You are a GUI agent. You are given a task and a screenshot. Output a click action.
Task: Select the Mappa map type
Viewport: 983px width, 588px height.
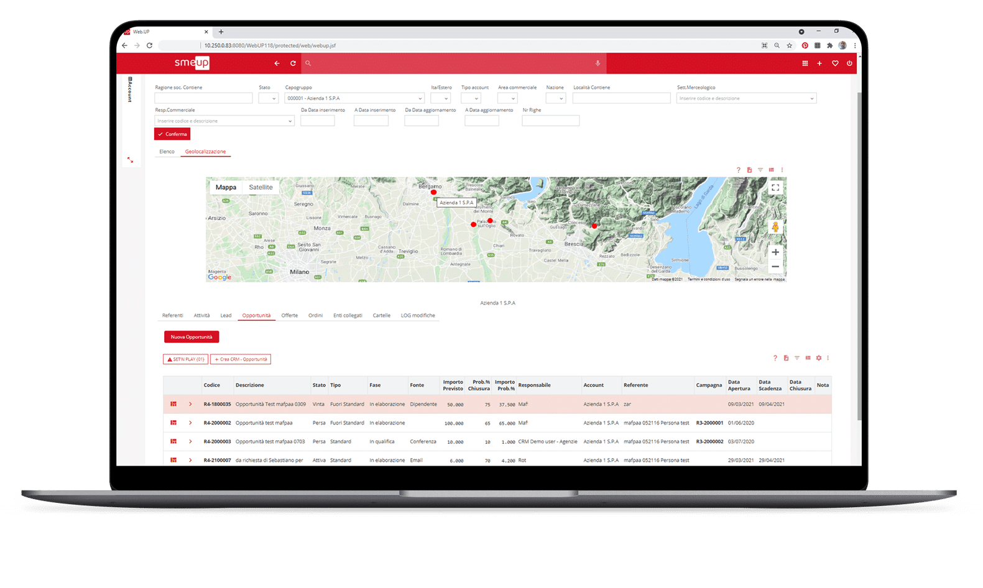(226, 187)
